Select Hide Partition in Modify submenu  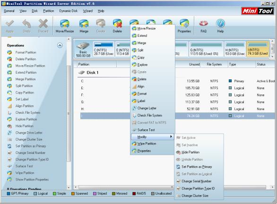[199, 153]
